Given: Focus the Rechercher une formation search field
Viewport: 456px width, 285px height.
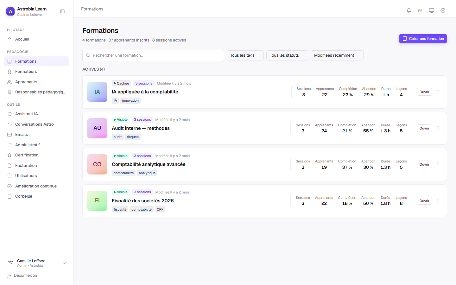Looking at the screenshot, I should tap(153, 55).
